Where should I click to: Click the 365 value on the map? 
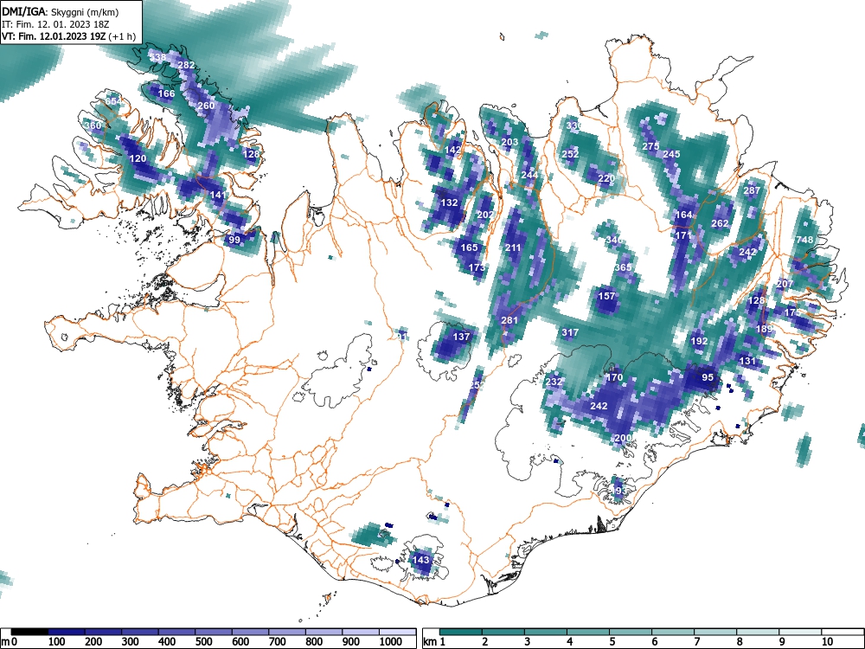coord(623,267)
